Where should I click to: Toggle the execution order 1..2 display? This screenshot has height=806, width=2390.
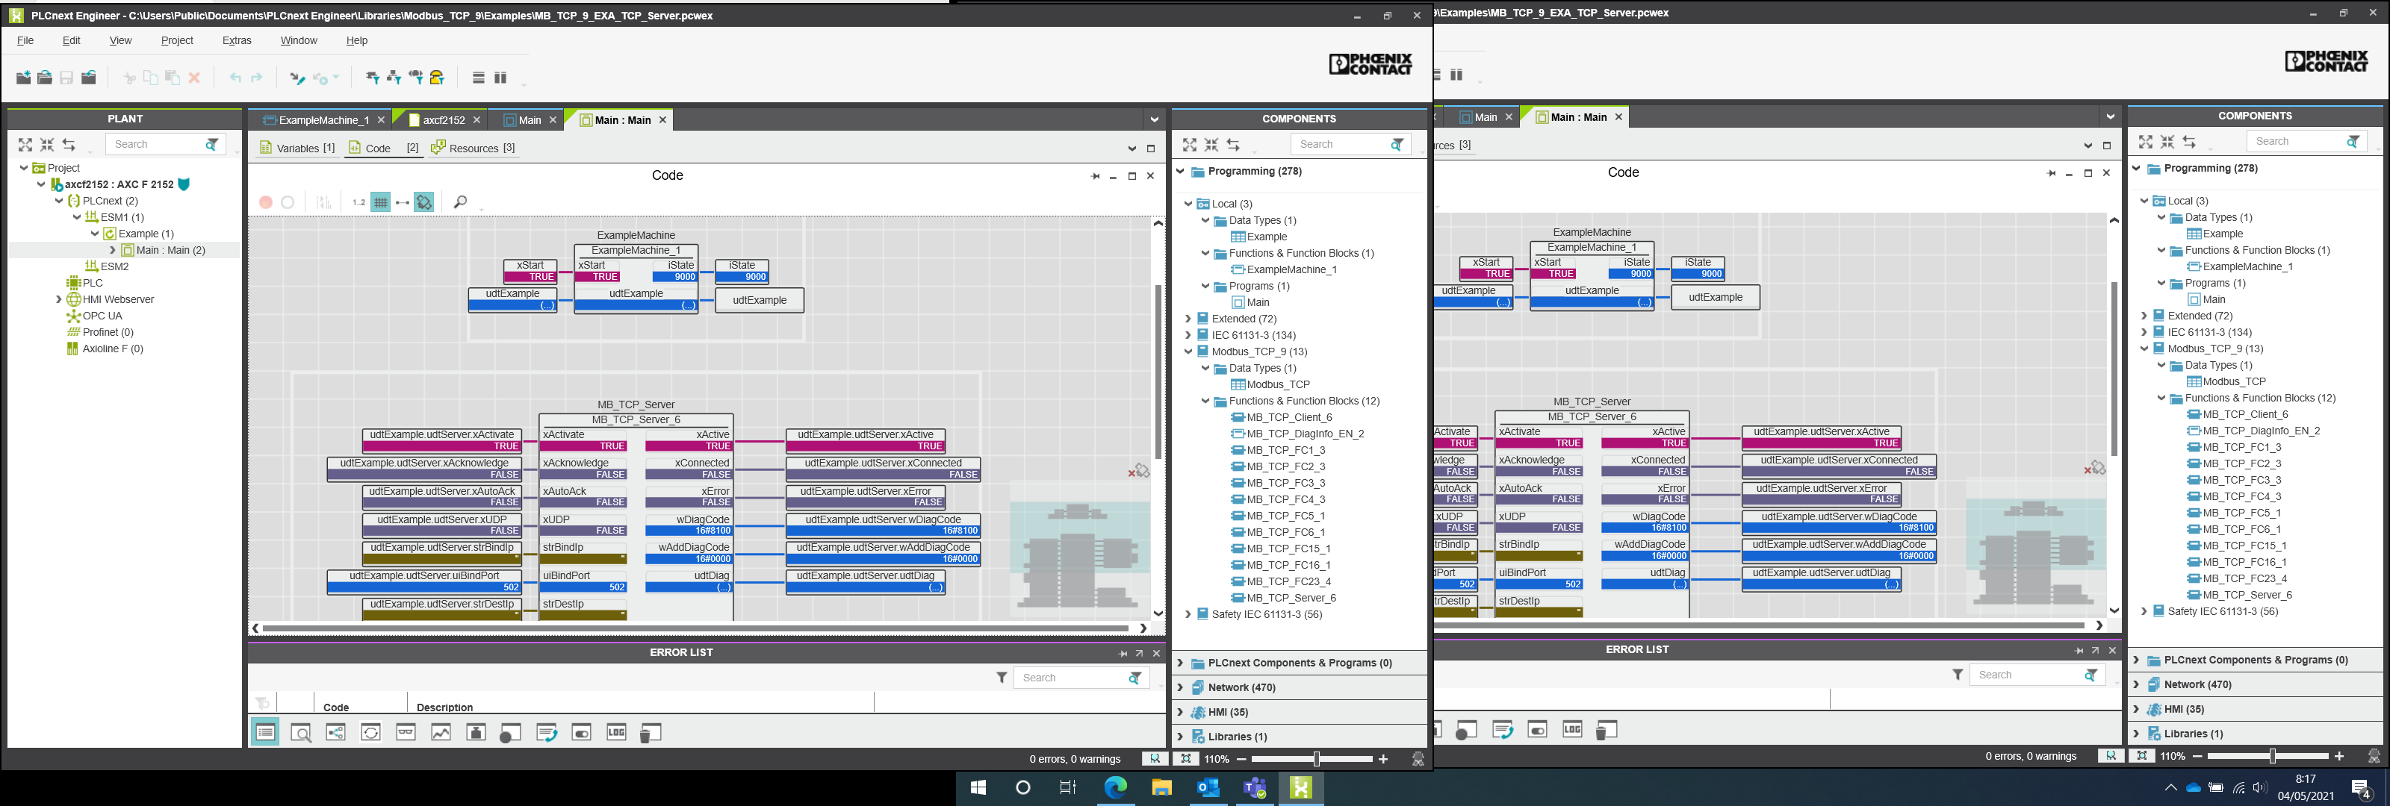coord(358,202)
